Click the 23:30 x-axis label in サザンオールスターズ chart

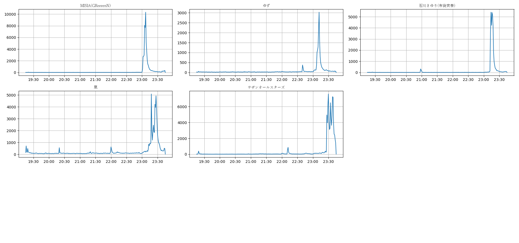point(328,162)
